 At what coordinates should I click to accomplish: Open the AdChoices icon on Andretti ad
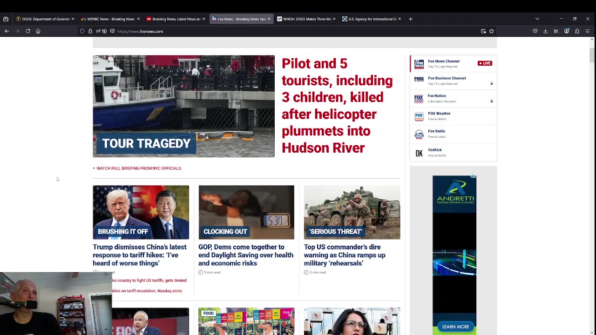point(474,176)
